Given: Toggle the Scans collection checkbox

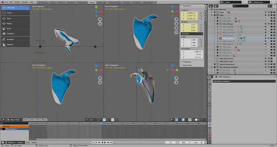Looking at the screenshot, I should pyautogui.click(x=215, y=12).
